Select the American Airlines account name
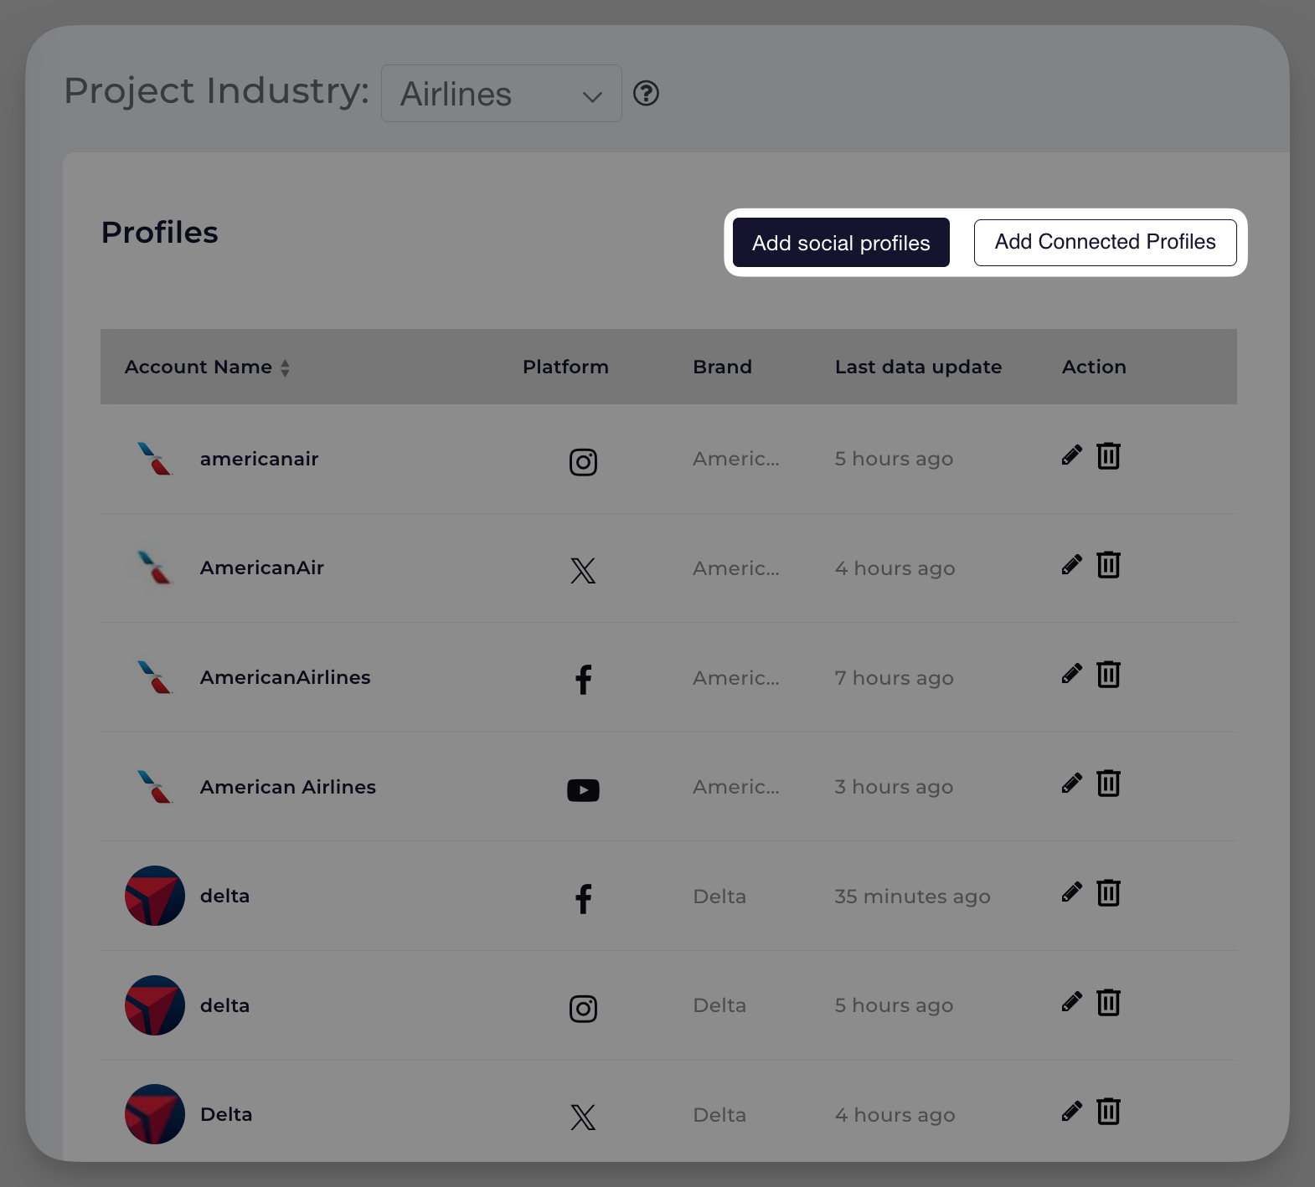The image size is (1315, 1187). pyautogui.click(x=287, y=787)
